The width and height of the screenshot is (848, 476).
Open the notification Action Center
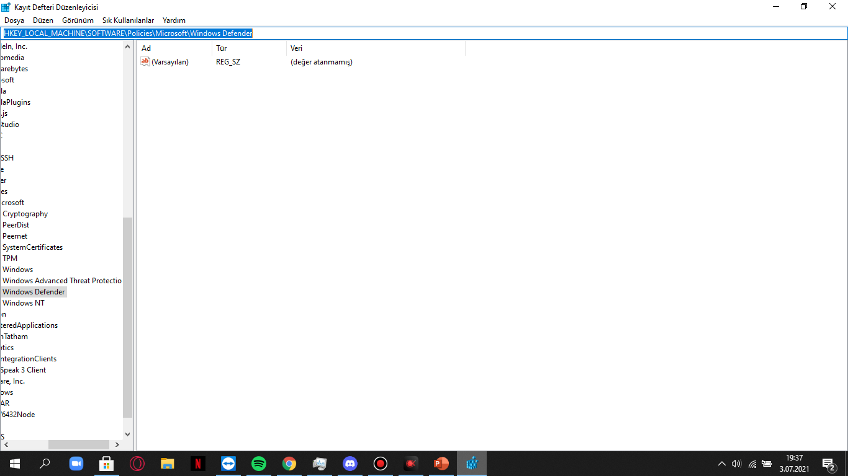click(x=828, y=464)
